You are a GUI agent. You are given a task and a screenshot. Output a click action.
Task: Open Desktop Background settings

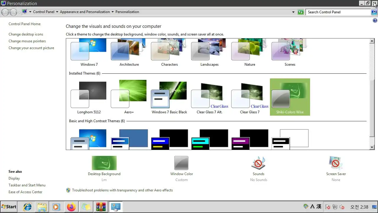coord(104,169)
